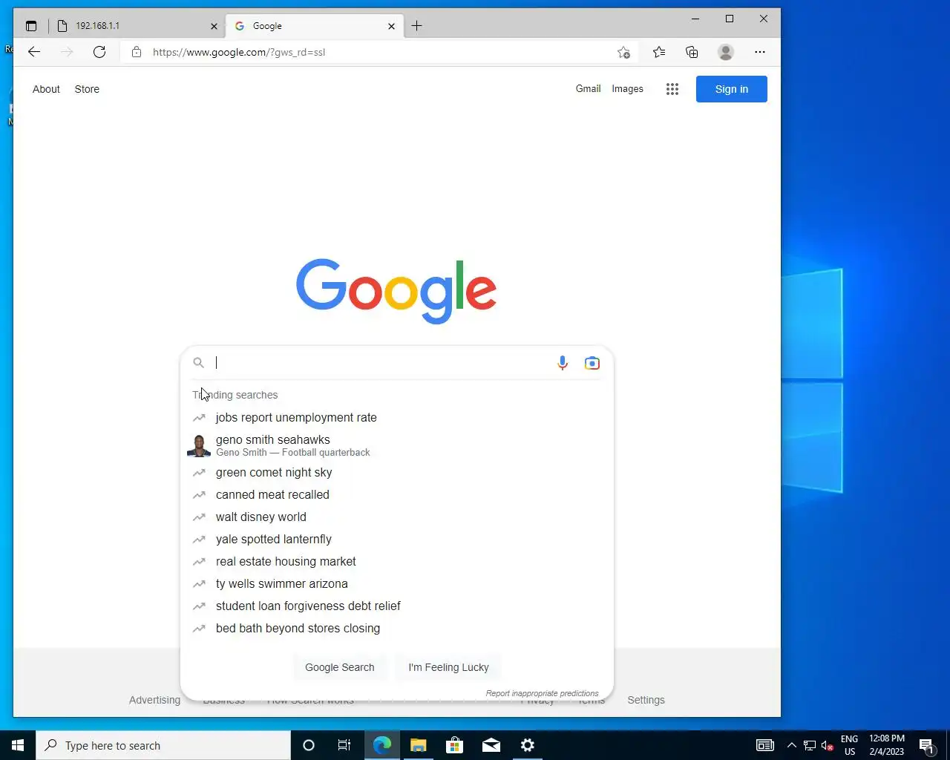
Task: Open the Advertising footer link
Action: click(154, 700)
